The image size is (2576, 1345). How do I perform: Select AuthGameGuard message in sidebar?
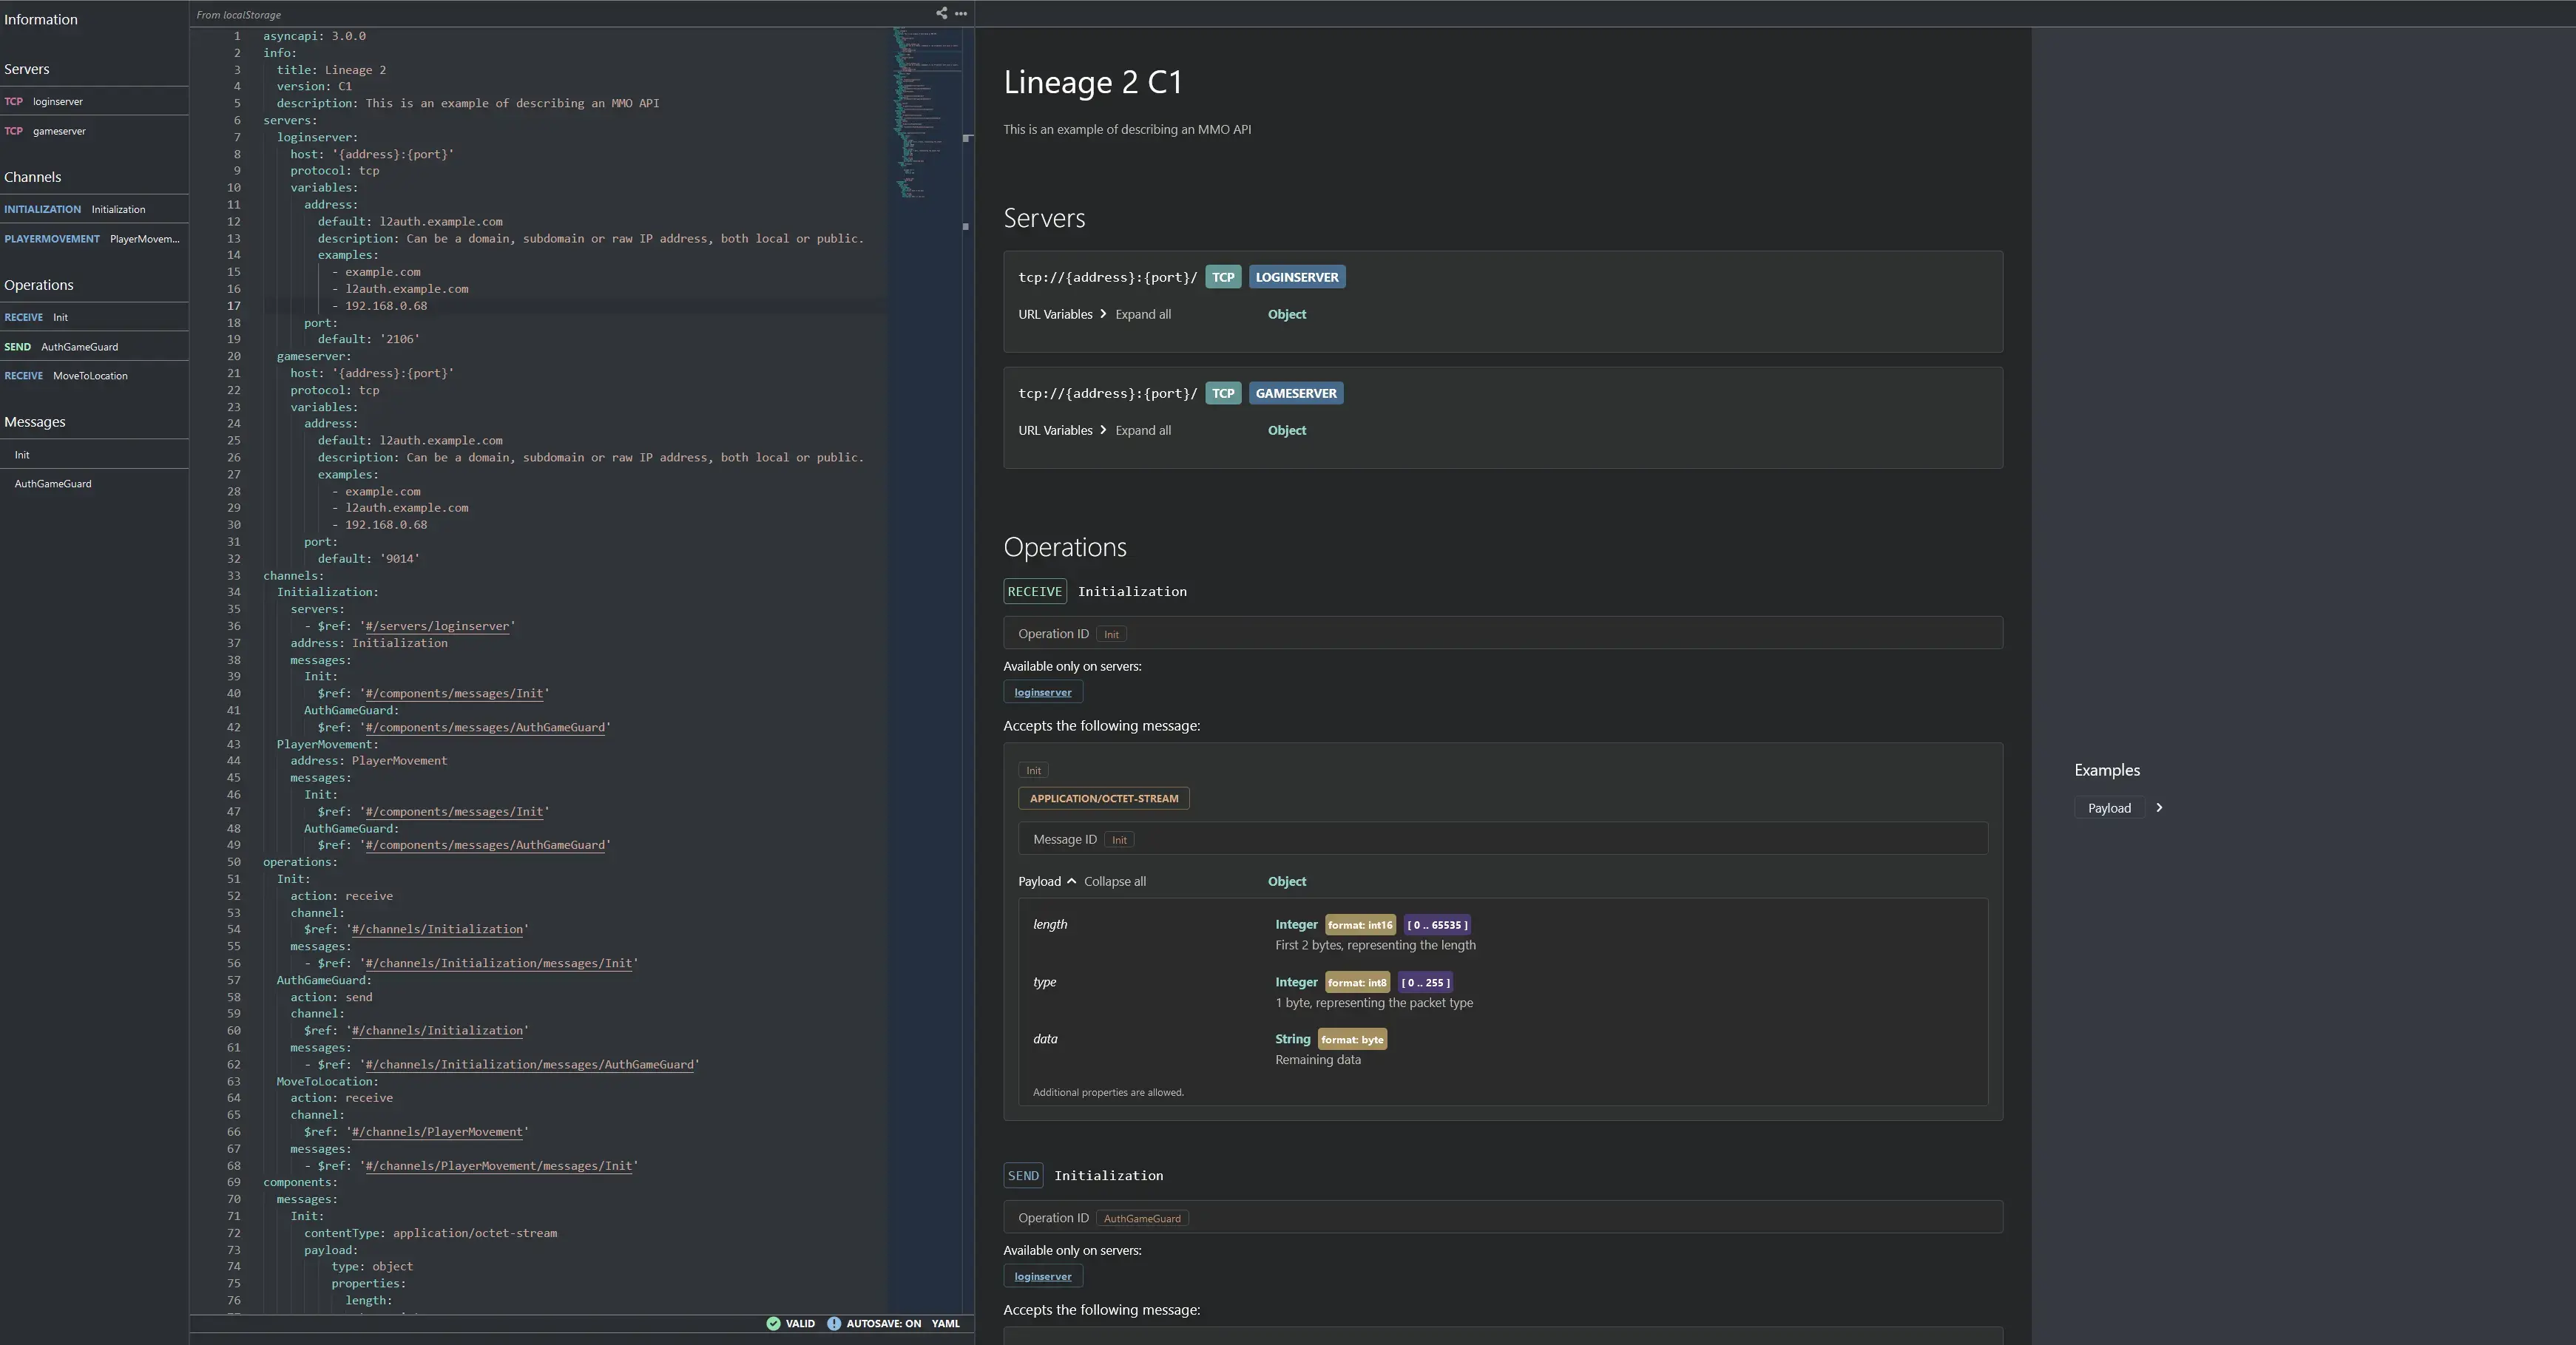[x=94, y=484]
